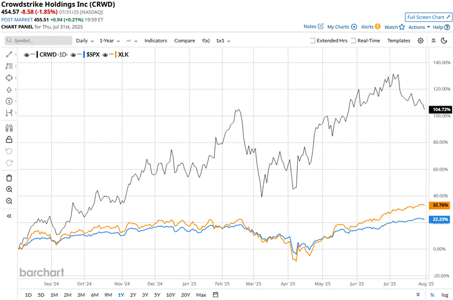Open the Watch link
The height and width of the screenshot is (300, 453).
pyautogui.click(x=391, y=27)
